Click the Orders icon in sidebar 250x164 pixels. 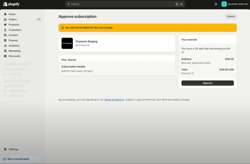click(5, 19)
